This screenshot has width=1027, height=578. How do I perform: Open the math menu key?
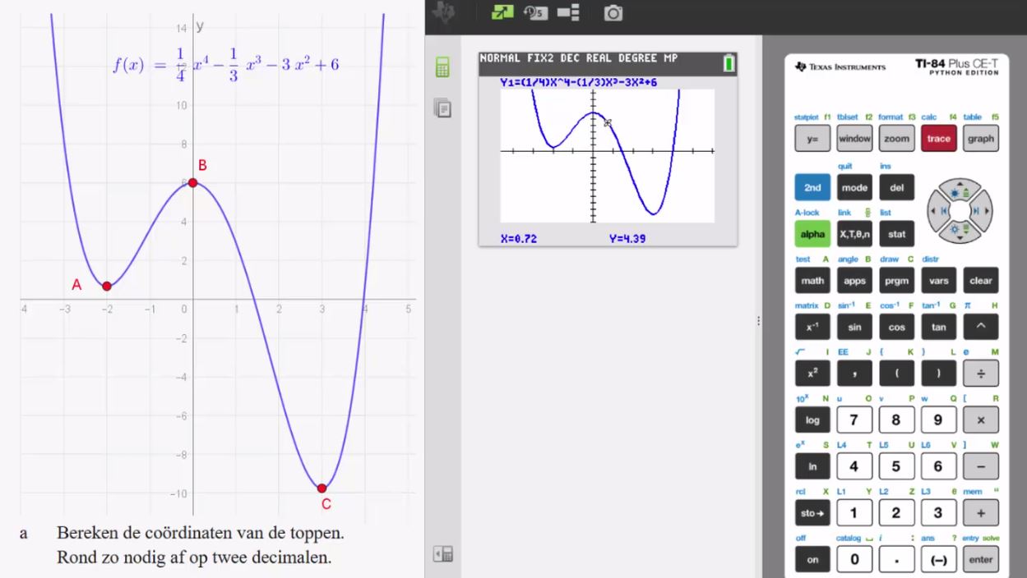click(812, 280)
